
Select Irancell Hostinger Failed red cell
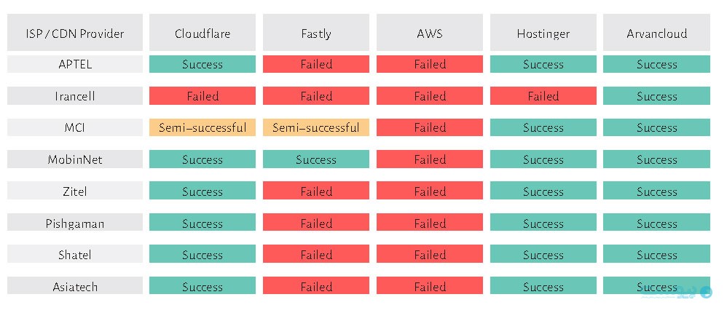point(543,96)
